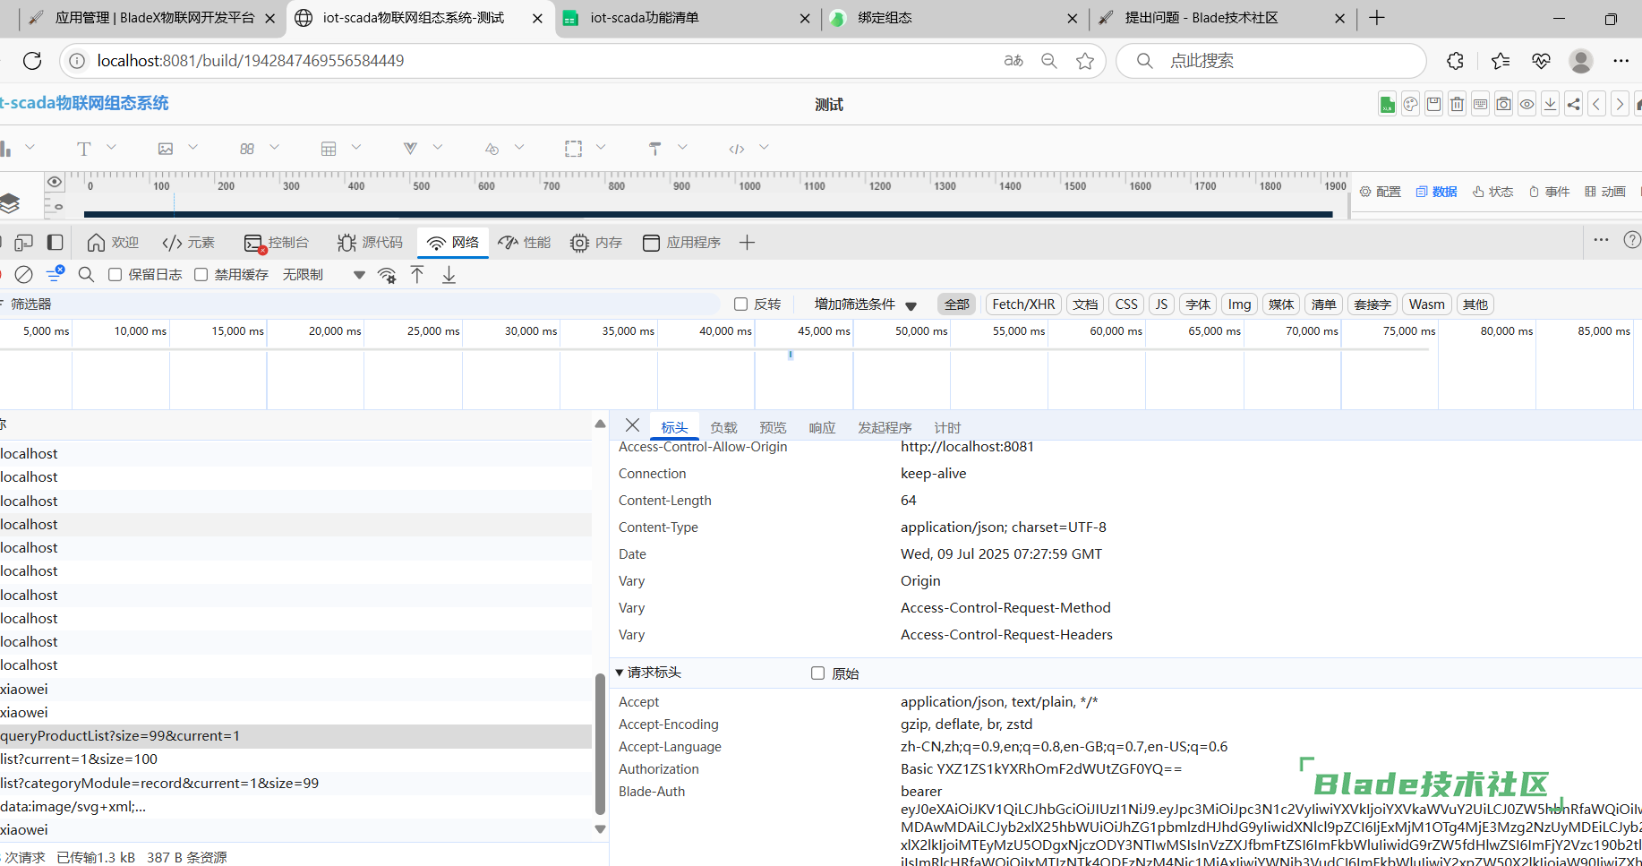Expand the 增加筛选条件 dropdown

865,304
